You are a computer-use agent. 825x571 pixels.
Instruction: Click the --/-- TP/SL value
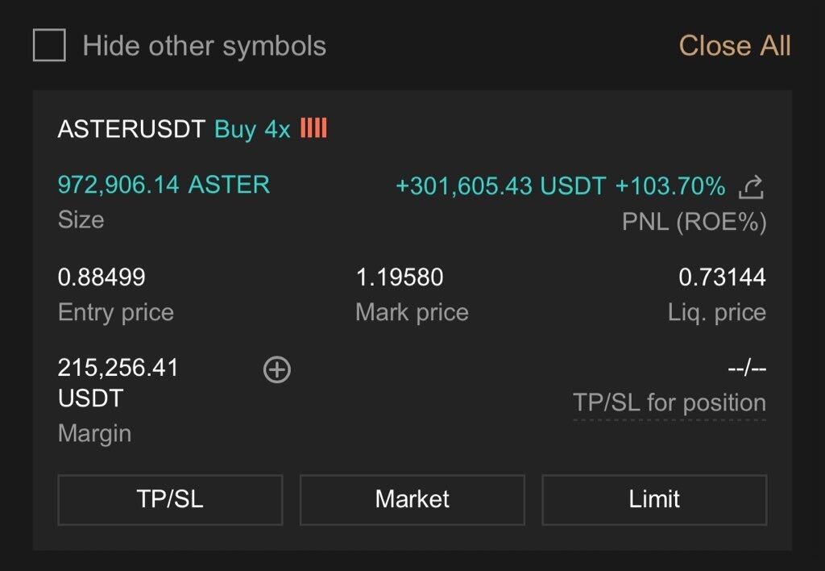pyautogui.click(x=746, y=369)
